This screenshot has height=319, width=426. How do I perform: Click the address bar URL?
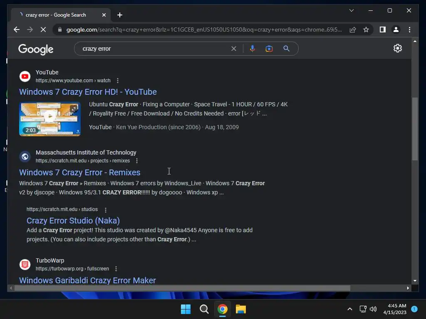[204, 29]
